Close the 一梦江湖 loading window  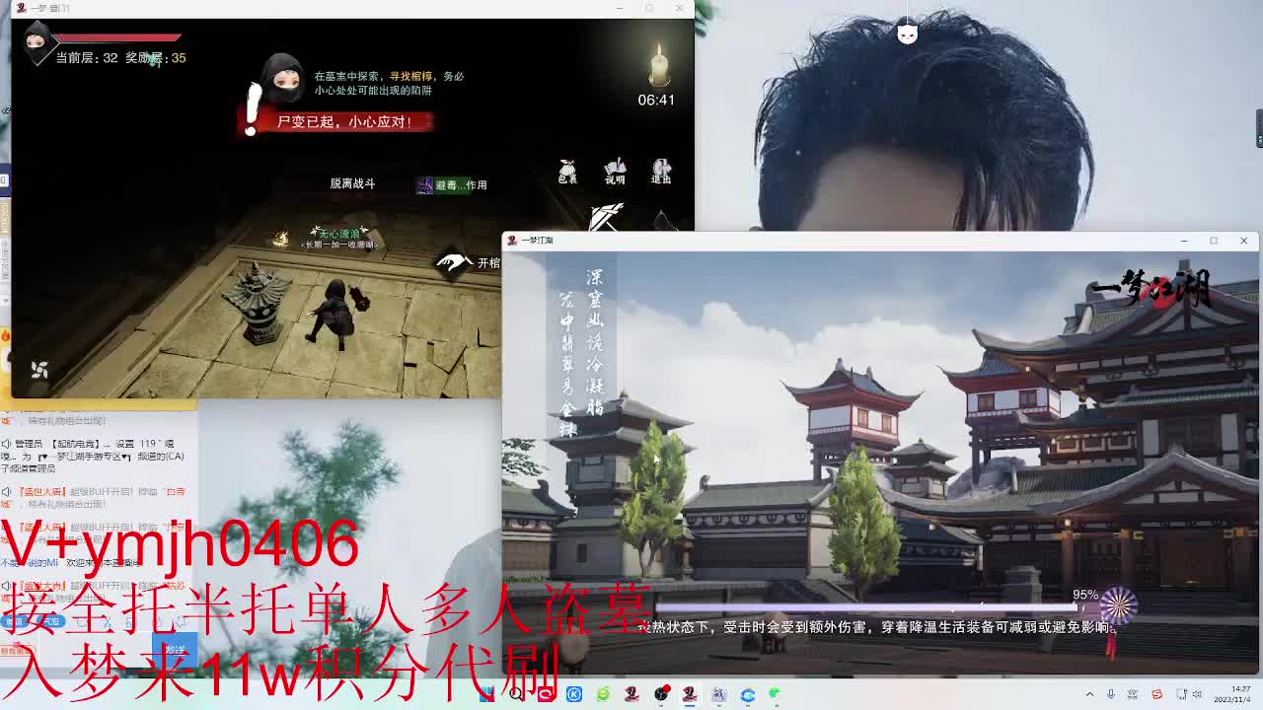(1243, 241)
